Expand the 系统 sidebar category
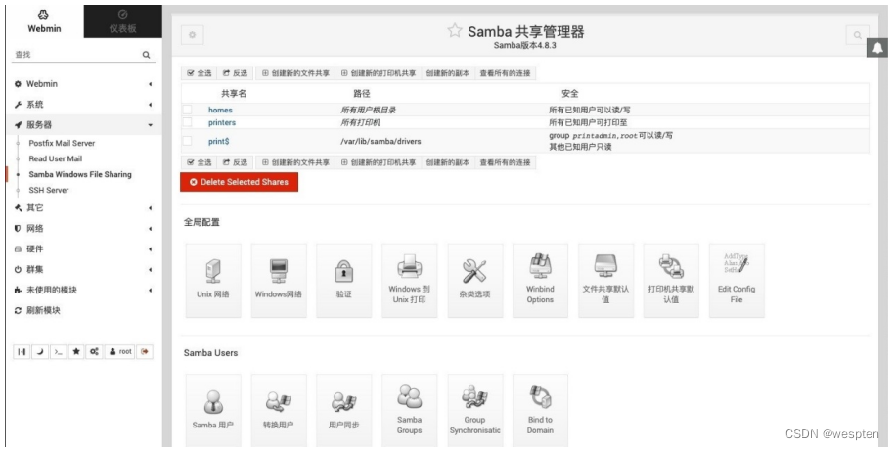This screenshot has height=450, width=894. click(x=81, y=105)
